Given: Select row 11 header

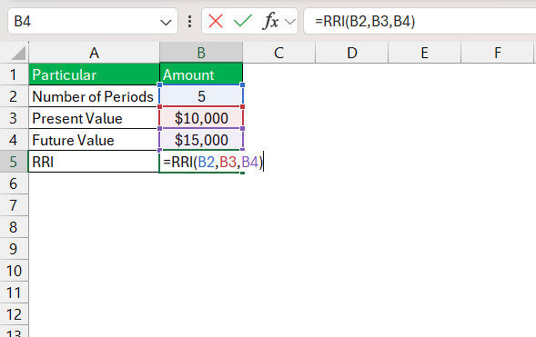Looking at the screenshot, I should (x=14, y=292).
